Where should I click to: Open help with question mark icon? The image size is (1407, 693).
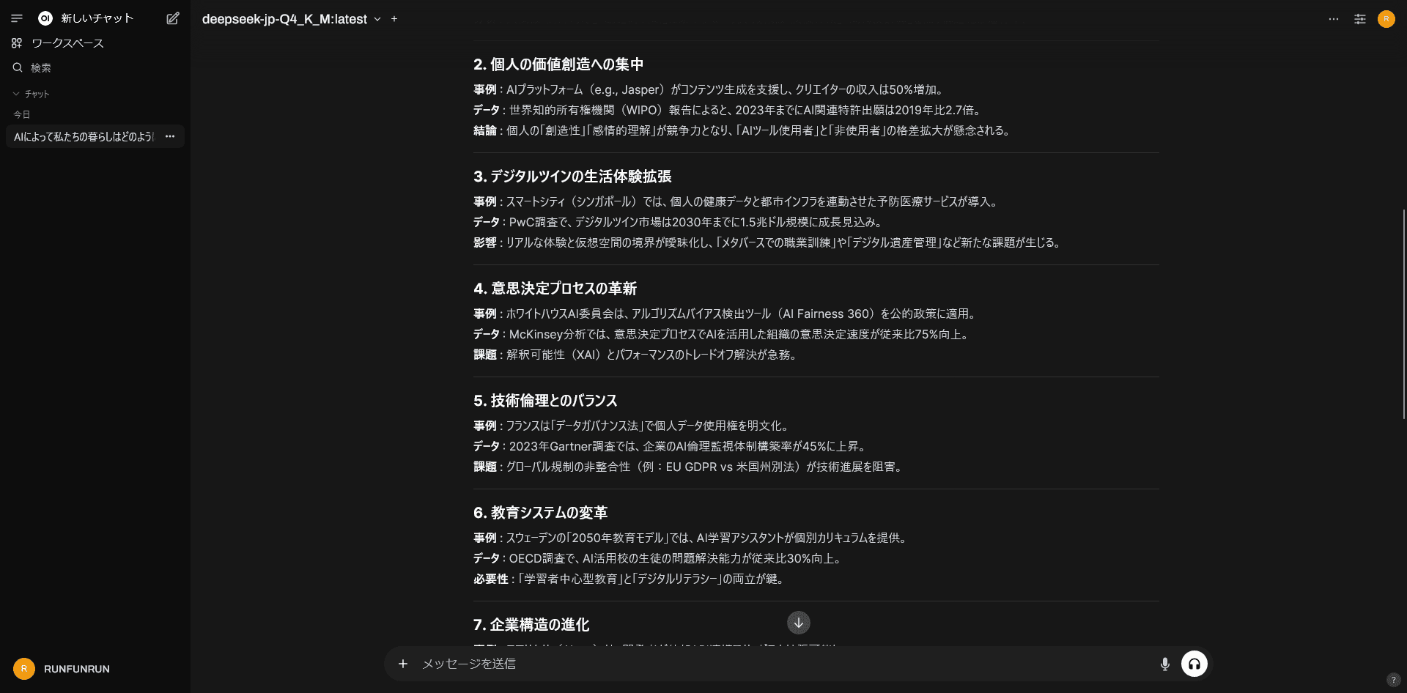pos(1394,680)
